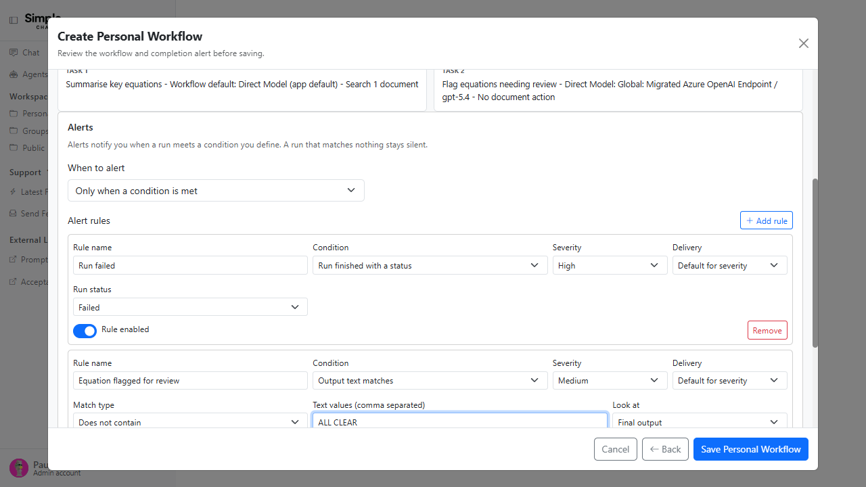Change the Medium severity dropdown
The image size is (866, 487).
(x=610, y=380)
